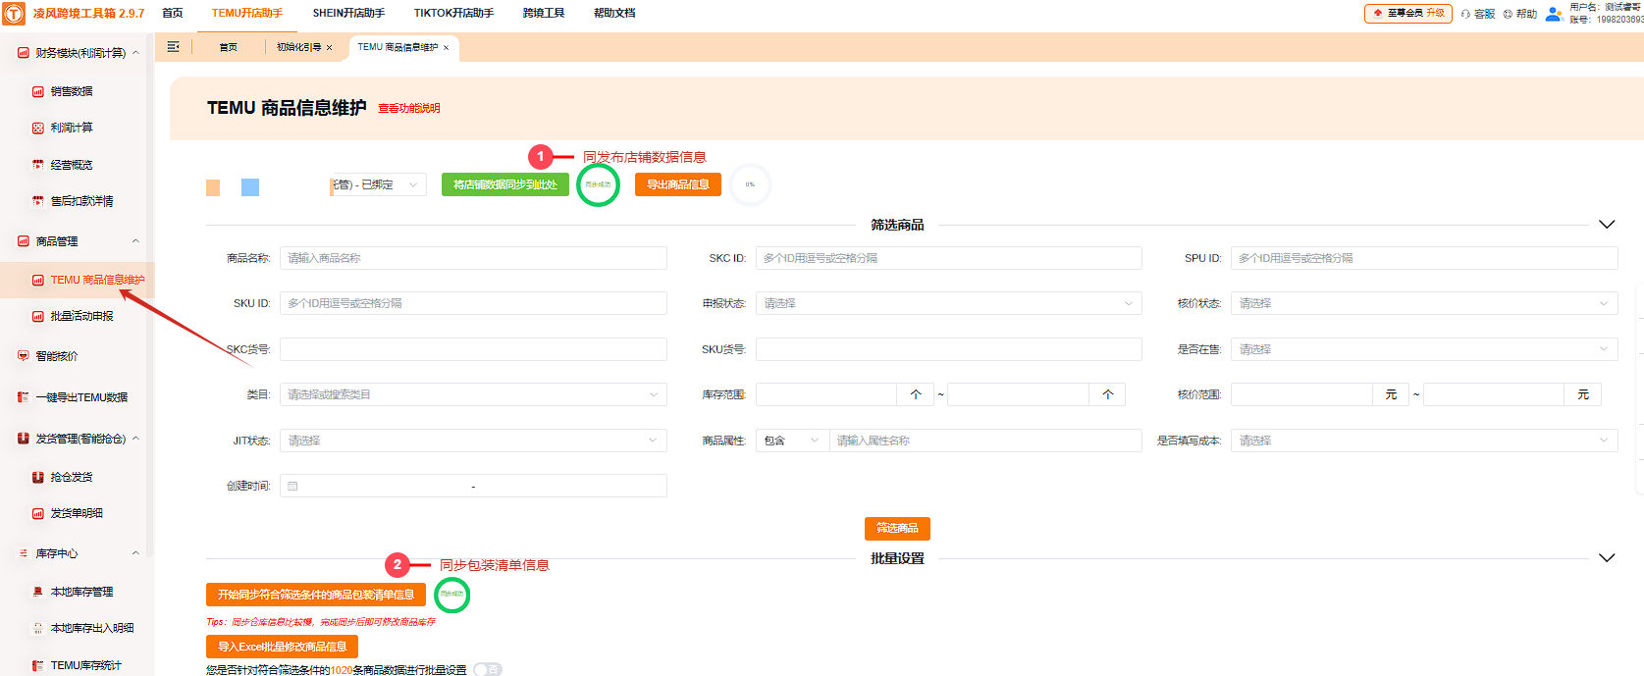1644x676 pixels.
Task: Click the upgrade arrow icon in 至尊会员
Action: point(1378,13)
